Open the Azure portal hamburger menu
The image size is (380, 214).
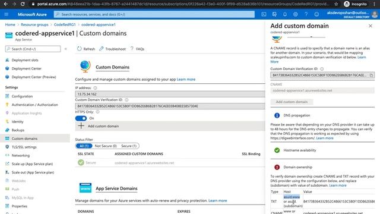7,14
